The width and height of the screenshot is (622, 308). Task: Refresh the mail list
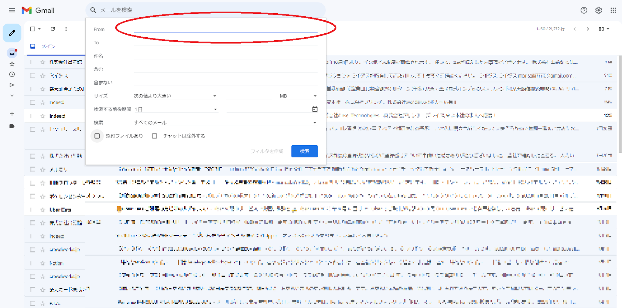click(53, 29)
